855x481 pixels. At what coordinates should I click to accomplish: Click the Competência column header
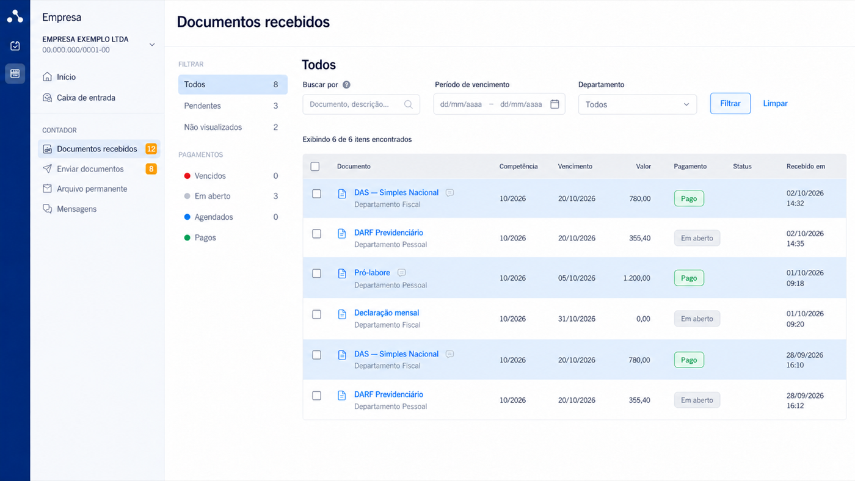(x=518, y=166)
